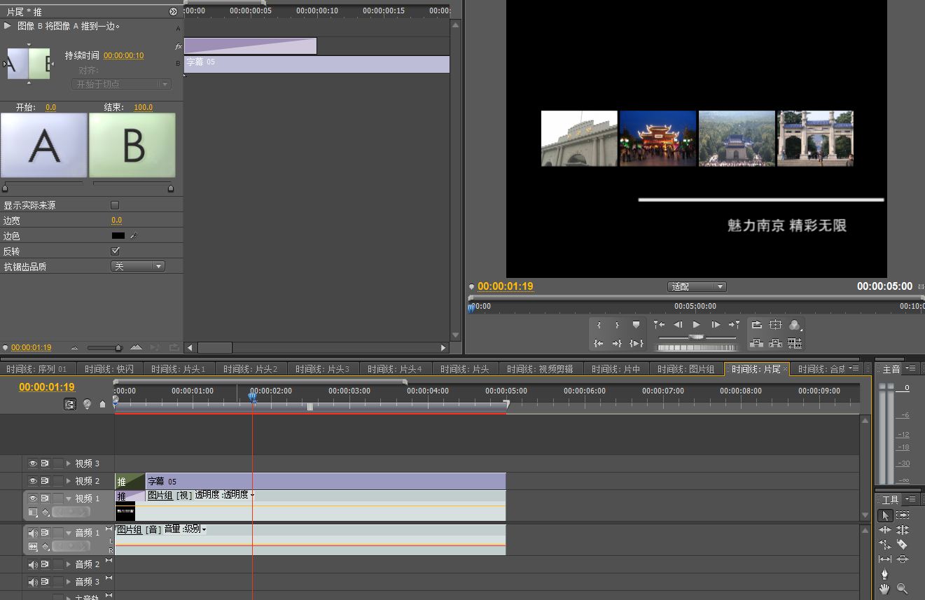
Task: Click the Safe Margins icon in monitor
Action: pyautogui.click(x=775, y=325)
